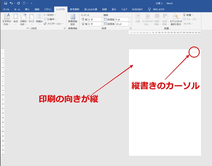Open Customize Quick Access Toolbar dropdown

click(x=32, y=3)
